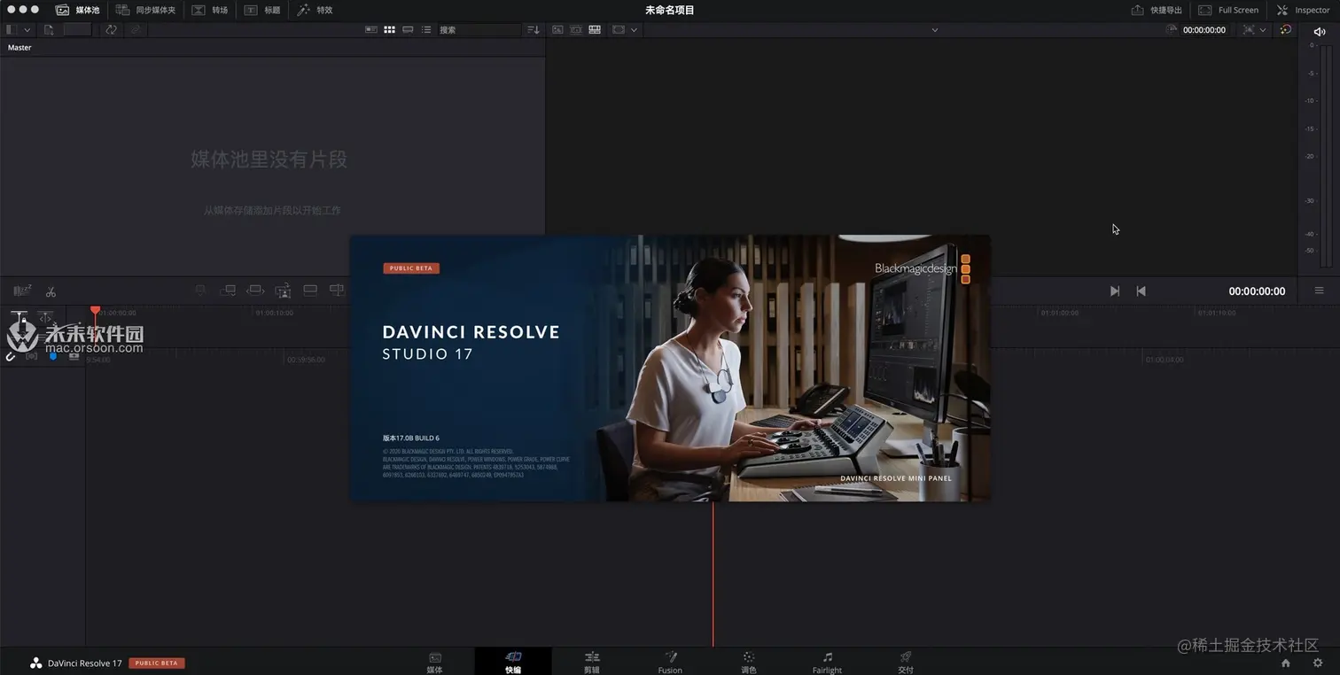Open project settings gear icon
The image size is (1340, 675).
click(x=1318, y=663)
